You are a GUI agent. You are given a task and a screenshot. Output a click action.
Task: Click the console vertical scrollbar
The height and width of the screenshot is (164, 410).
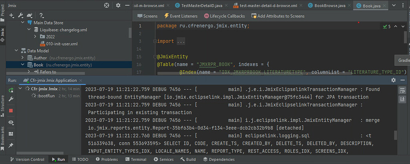tap(396, 136)
